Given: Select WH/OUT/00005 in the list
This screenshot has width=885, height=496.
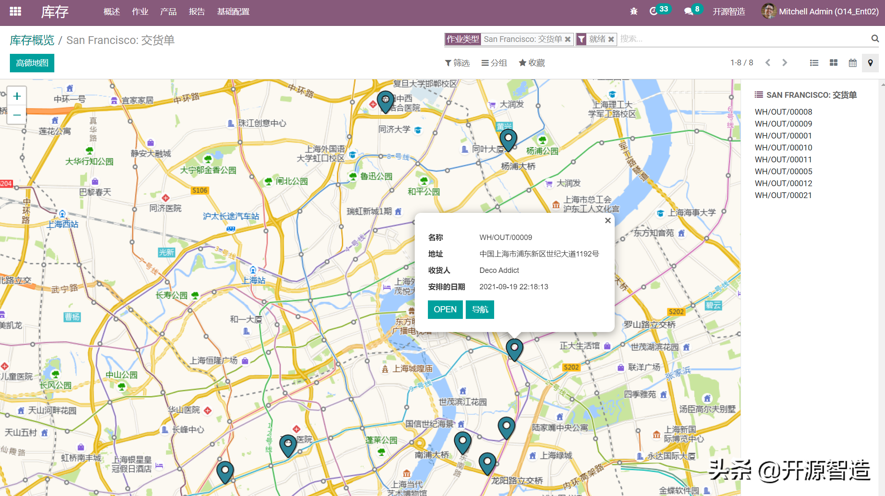Looking at the screenshot, I should (x=783, y=171).
